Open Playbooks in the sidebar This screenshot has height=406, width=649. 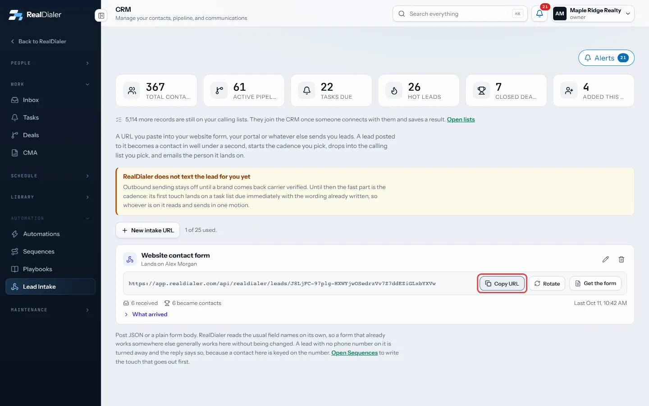[50, 269]
